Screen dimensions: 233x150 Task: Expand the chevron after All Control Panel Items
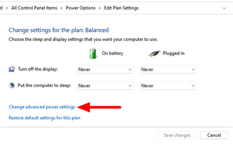coord(61,8)
